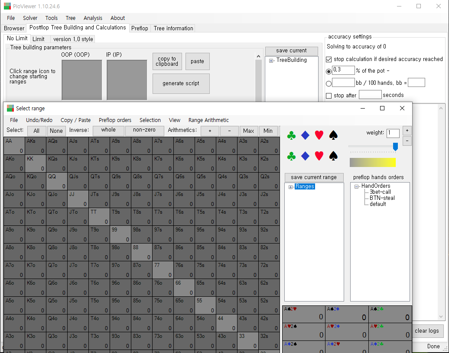This screenshot has width=449, height=353.
Task: Click the OOP starting range icon
Action: 82,80
